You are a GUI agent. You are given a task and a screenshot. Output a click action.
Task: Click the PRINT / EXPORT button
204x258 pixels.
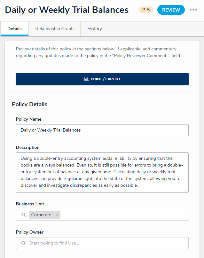102,79
